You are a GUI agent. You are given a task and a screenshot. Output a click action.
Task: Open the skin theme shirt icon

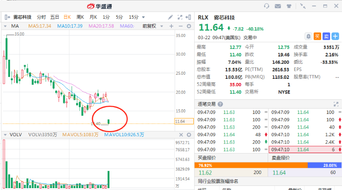pyautogui.click(x=289, y=6)
